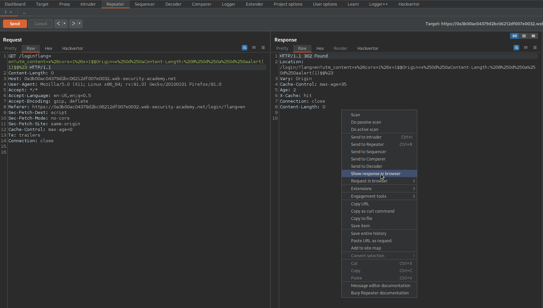
Task: Open Request panel options hamburger menu
Action: pyautogui.click(x=263, y=48)
